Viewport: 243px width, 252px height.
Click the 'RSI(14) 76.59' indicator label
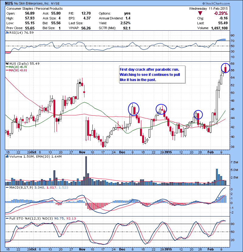(22, 32)
